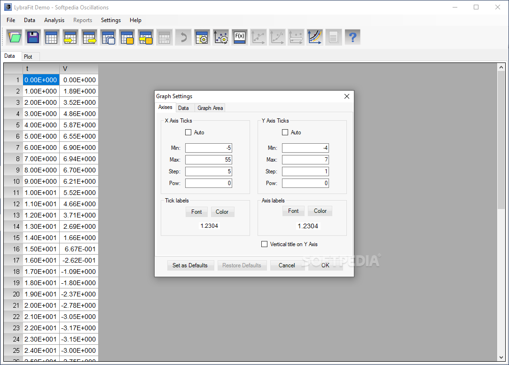Screen dimensions: 509x365
Task: Click greyed plot icon with horizontal double arrows
Action: coord(296,37)
